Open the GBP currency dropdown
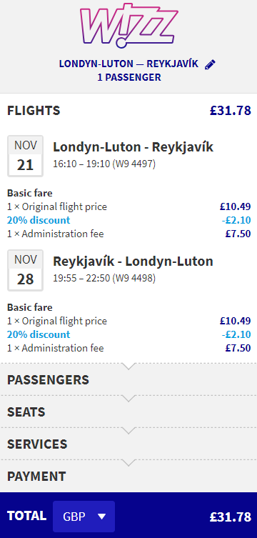The height and width of the screenshot is (538, 257). (84, 517)
